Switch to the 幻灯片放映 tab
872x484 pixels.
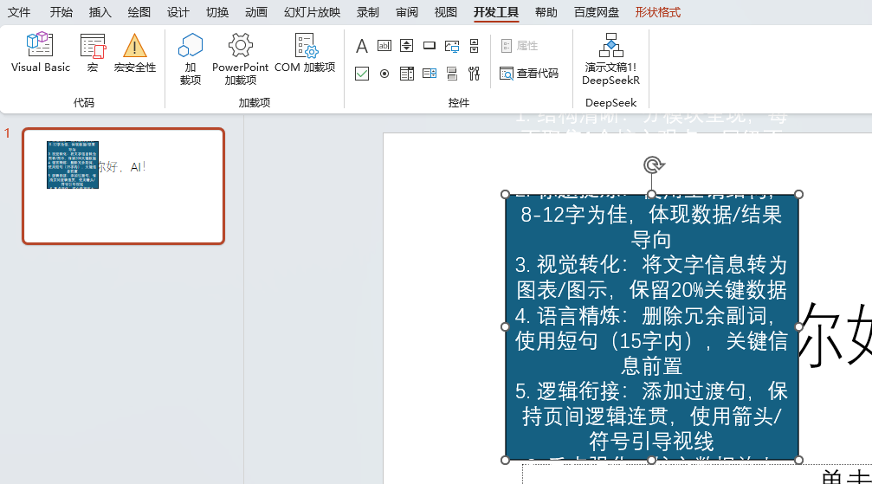(312, 12)
